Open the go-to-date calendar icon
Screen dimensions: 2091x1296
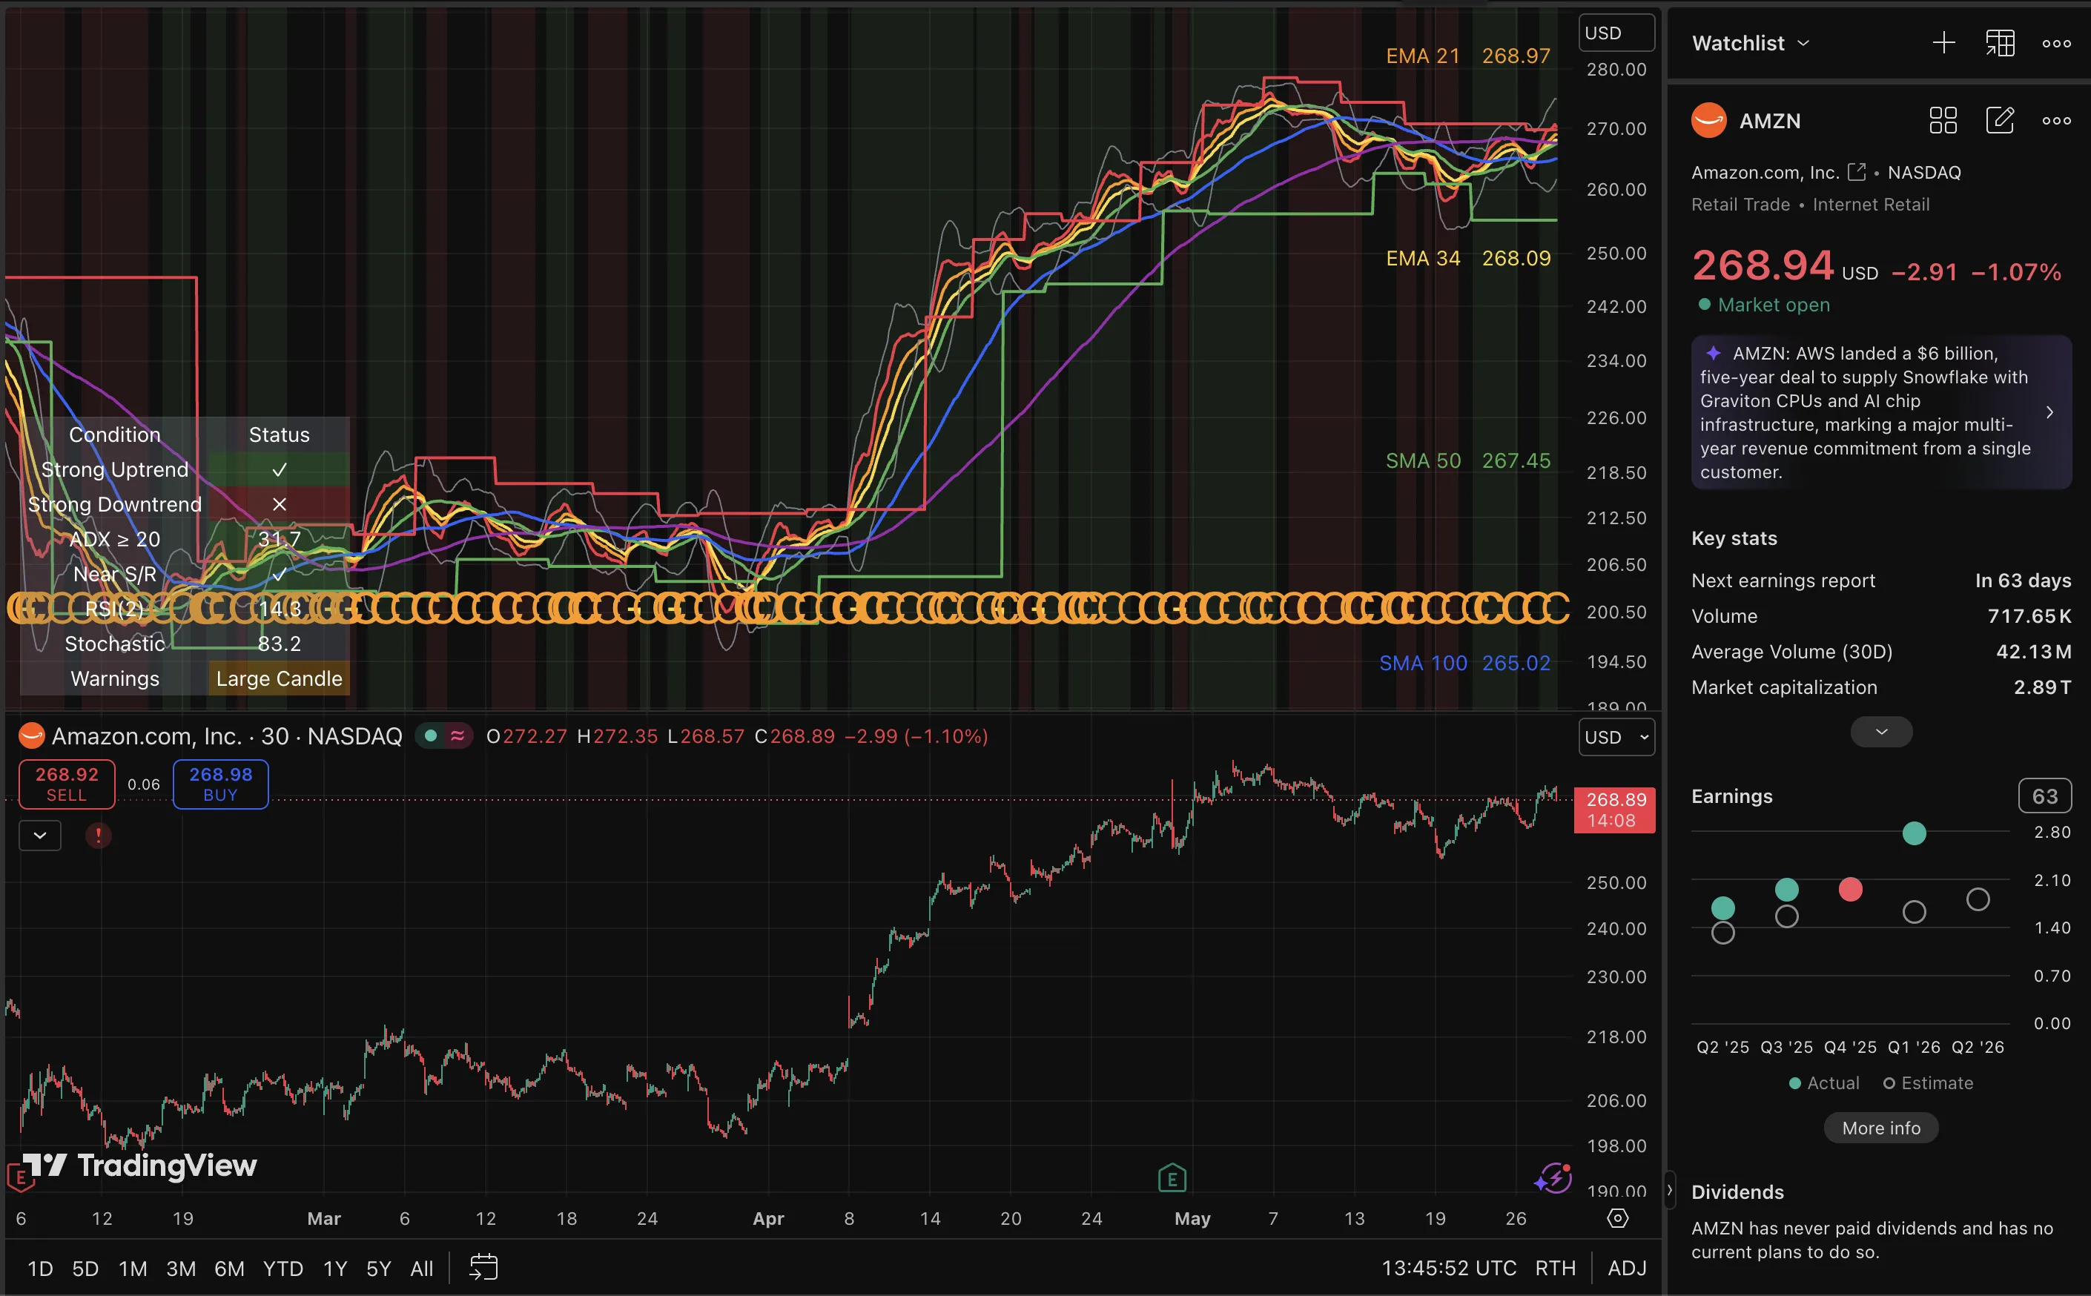point(483,1267)
